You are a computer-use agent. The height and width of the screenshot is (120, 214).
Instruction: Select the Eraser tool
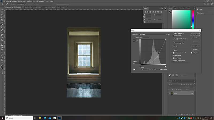2,37
